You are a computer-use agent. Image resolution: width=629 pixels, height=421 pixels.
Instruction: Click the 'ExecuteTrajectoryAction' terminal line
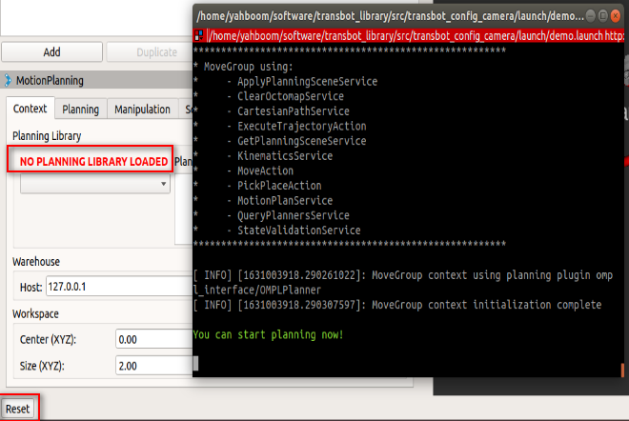coord(302,126)
